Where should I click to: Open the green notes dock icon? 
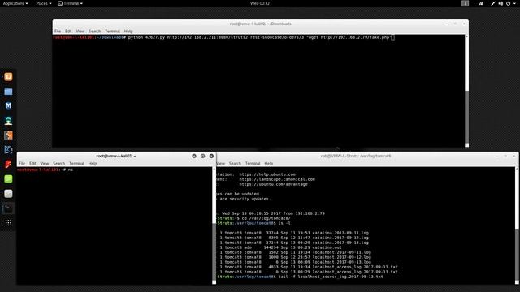pos(8,178)
